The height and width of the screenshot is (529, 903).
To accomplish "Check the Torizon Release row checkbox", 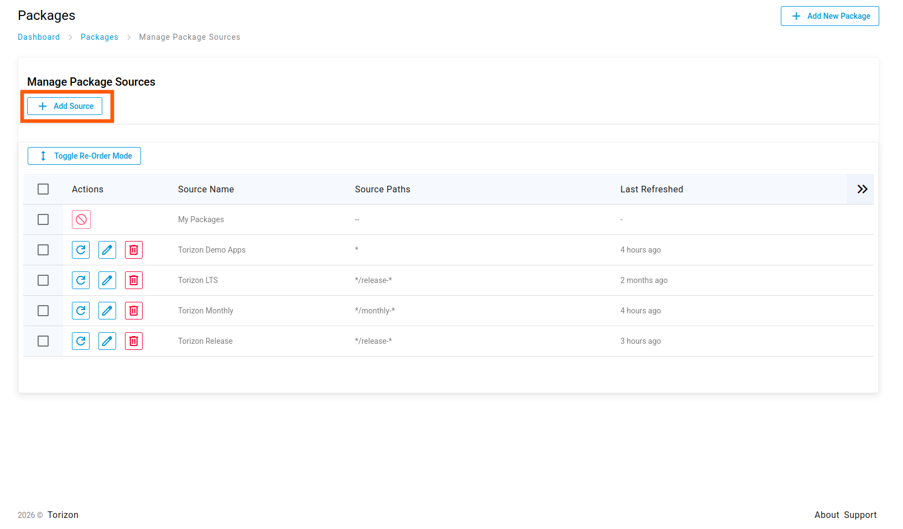I will (43, 341).
